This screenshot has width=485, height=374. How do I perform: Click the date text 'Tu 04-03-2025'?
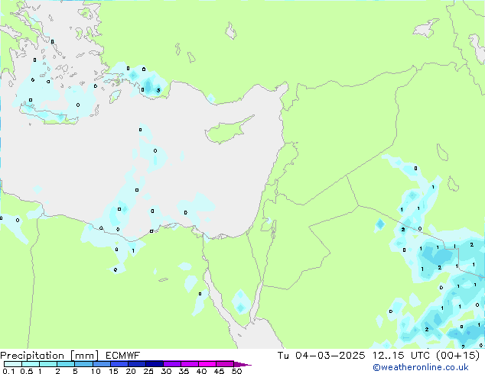321,356
